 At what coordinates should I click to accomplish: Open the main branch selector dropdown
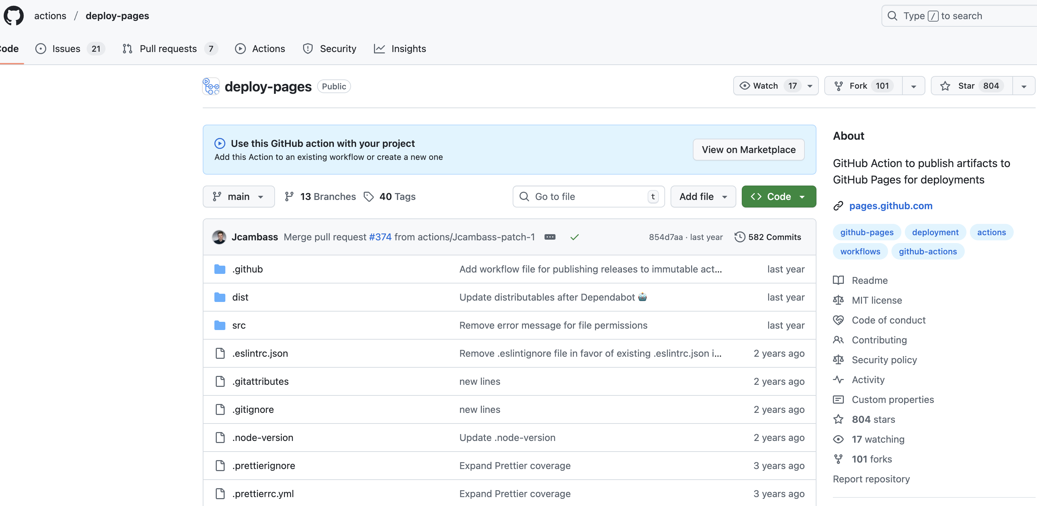click(239, 197)
